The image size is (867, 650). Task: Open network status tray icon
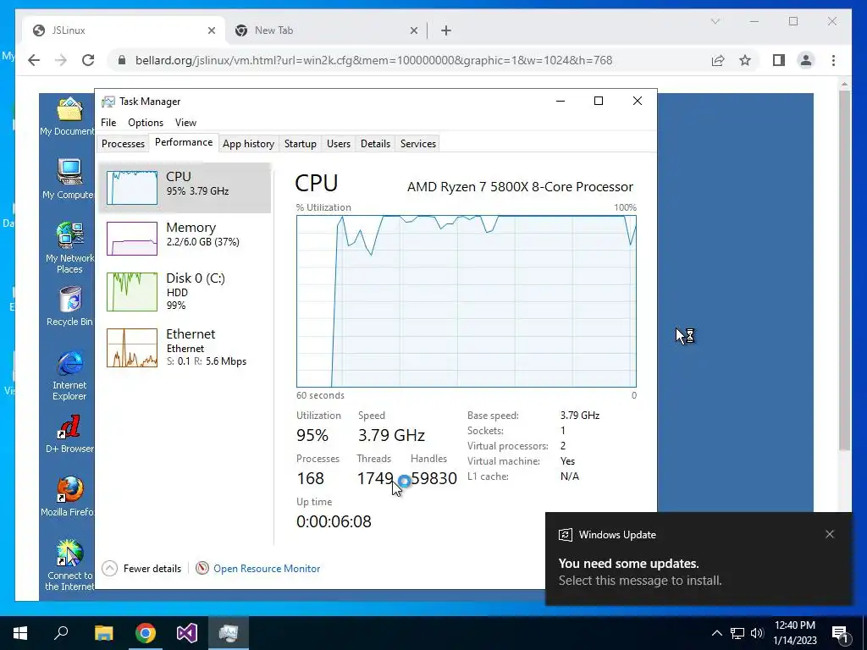click(737, 633)
